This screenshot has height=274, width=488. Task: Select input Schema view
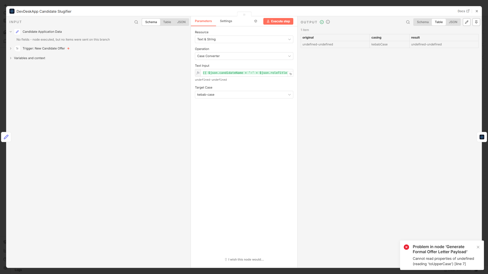pyautogui.click(x=151, y=22)
